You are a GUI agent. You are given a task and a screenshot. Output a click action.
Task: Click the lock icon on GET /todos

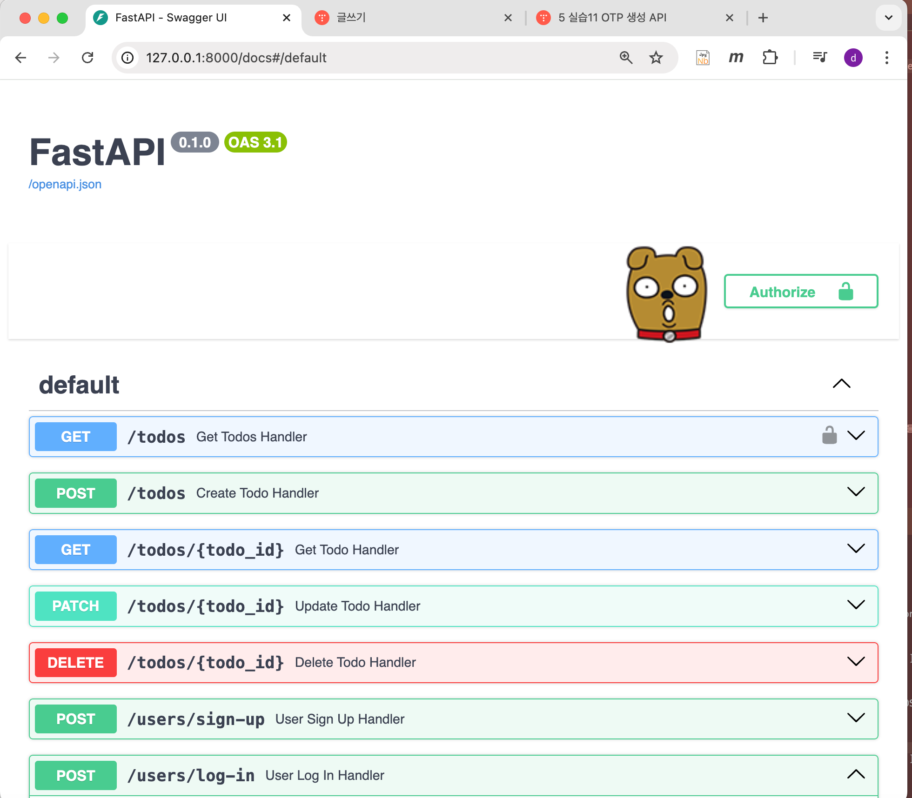click(829, 436)
